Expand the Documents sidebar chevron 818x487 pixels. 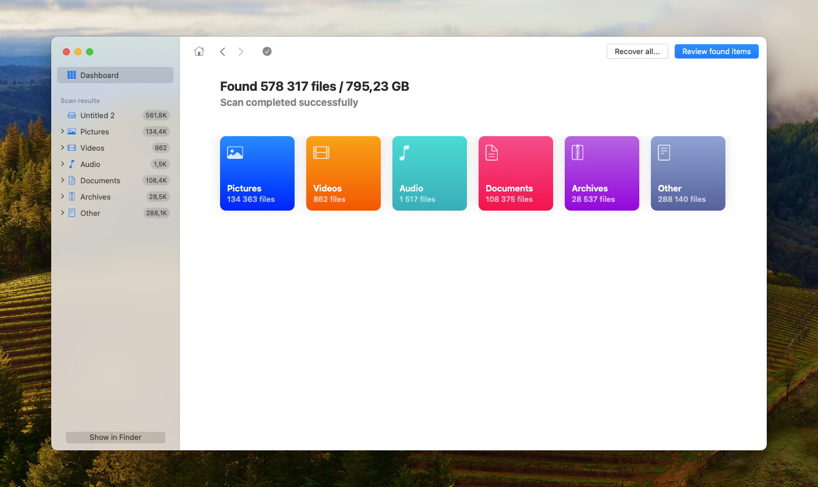click(62, 180)
